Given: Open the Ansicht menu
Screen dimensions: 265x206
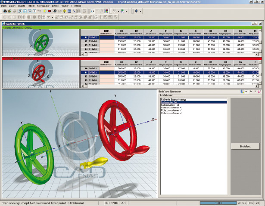Looking at the screenshot, I should point(22,6).
